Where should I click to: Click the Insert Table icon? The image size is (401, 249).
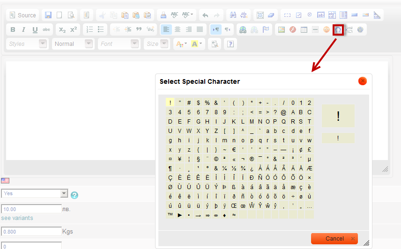[304, 29]
